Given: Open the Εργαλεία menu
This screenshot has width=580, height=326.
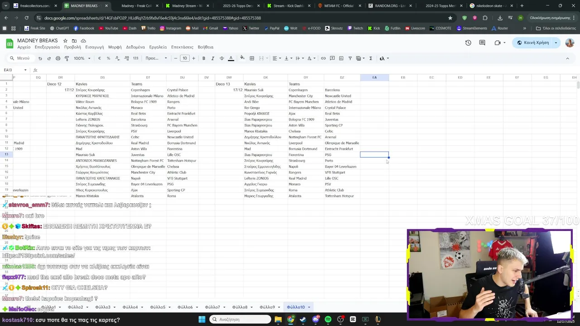Looking at the screenshot, I should pyautogui.click(x=158, y=47).
